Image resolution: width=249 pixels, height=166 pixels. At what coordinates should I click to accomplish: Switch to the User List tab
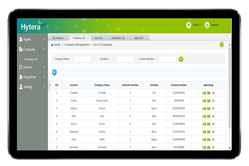98,38
